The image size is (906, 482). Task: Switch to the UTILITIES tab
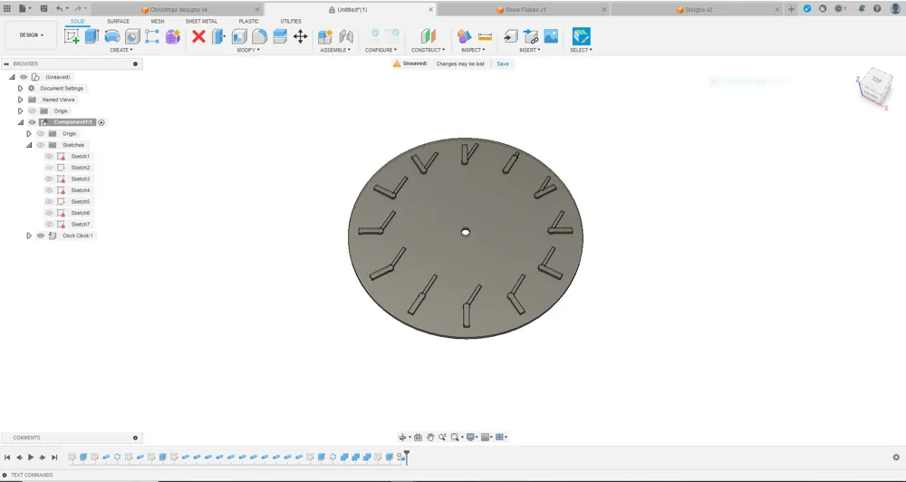[291, 22]
